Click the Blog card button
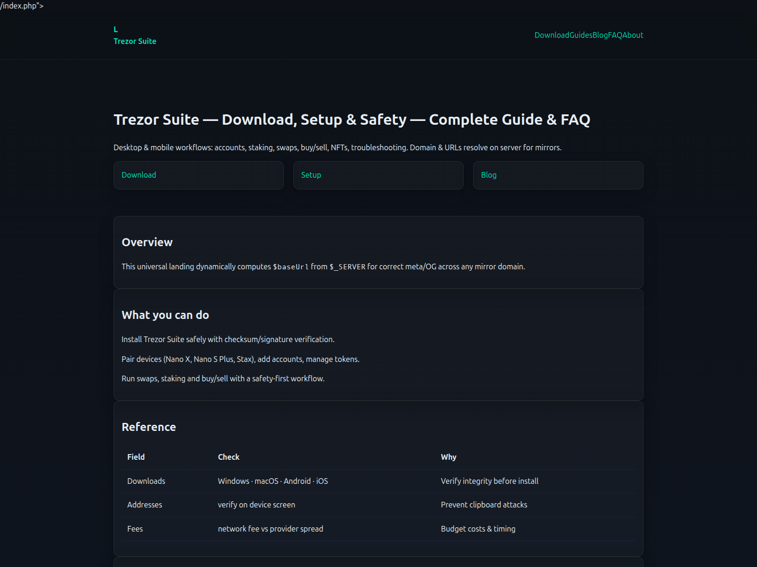Viewport: 757px width, 567px height. 558,175
